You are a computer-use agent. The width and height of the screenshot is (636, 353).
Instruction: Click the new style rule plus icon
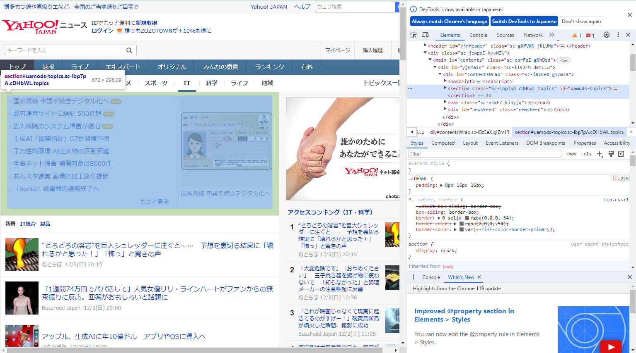(x=600, y=154)
